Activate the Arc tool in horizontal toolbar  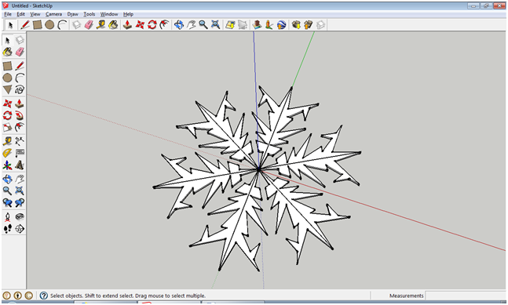62,24
